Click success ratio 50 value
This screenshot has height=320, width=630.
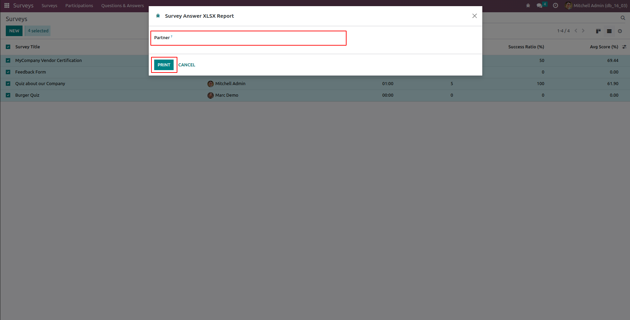pos(542,61)
